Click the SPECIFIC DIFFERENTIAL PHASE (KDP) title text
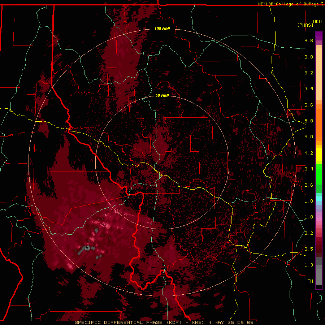Screen dimensions: 325x325 pyautogui.click(x=128, y=322)
